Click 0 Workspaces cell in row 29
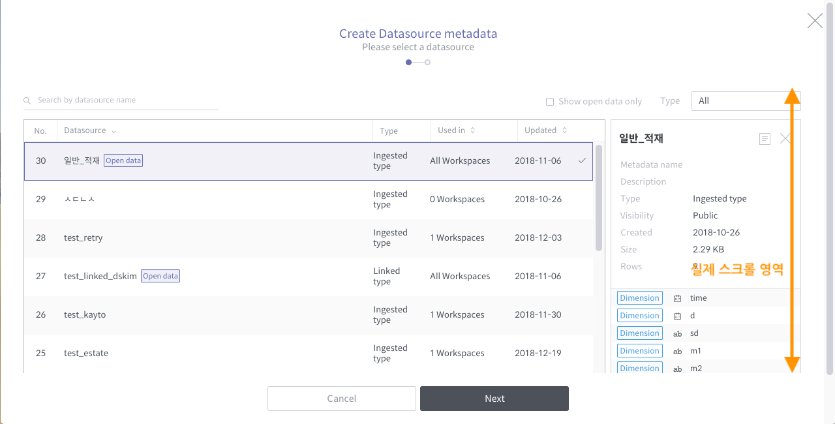Screen dimensions: 835x424 [457, 200]
